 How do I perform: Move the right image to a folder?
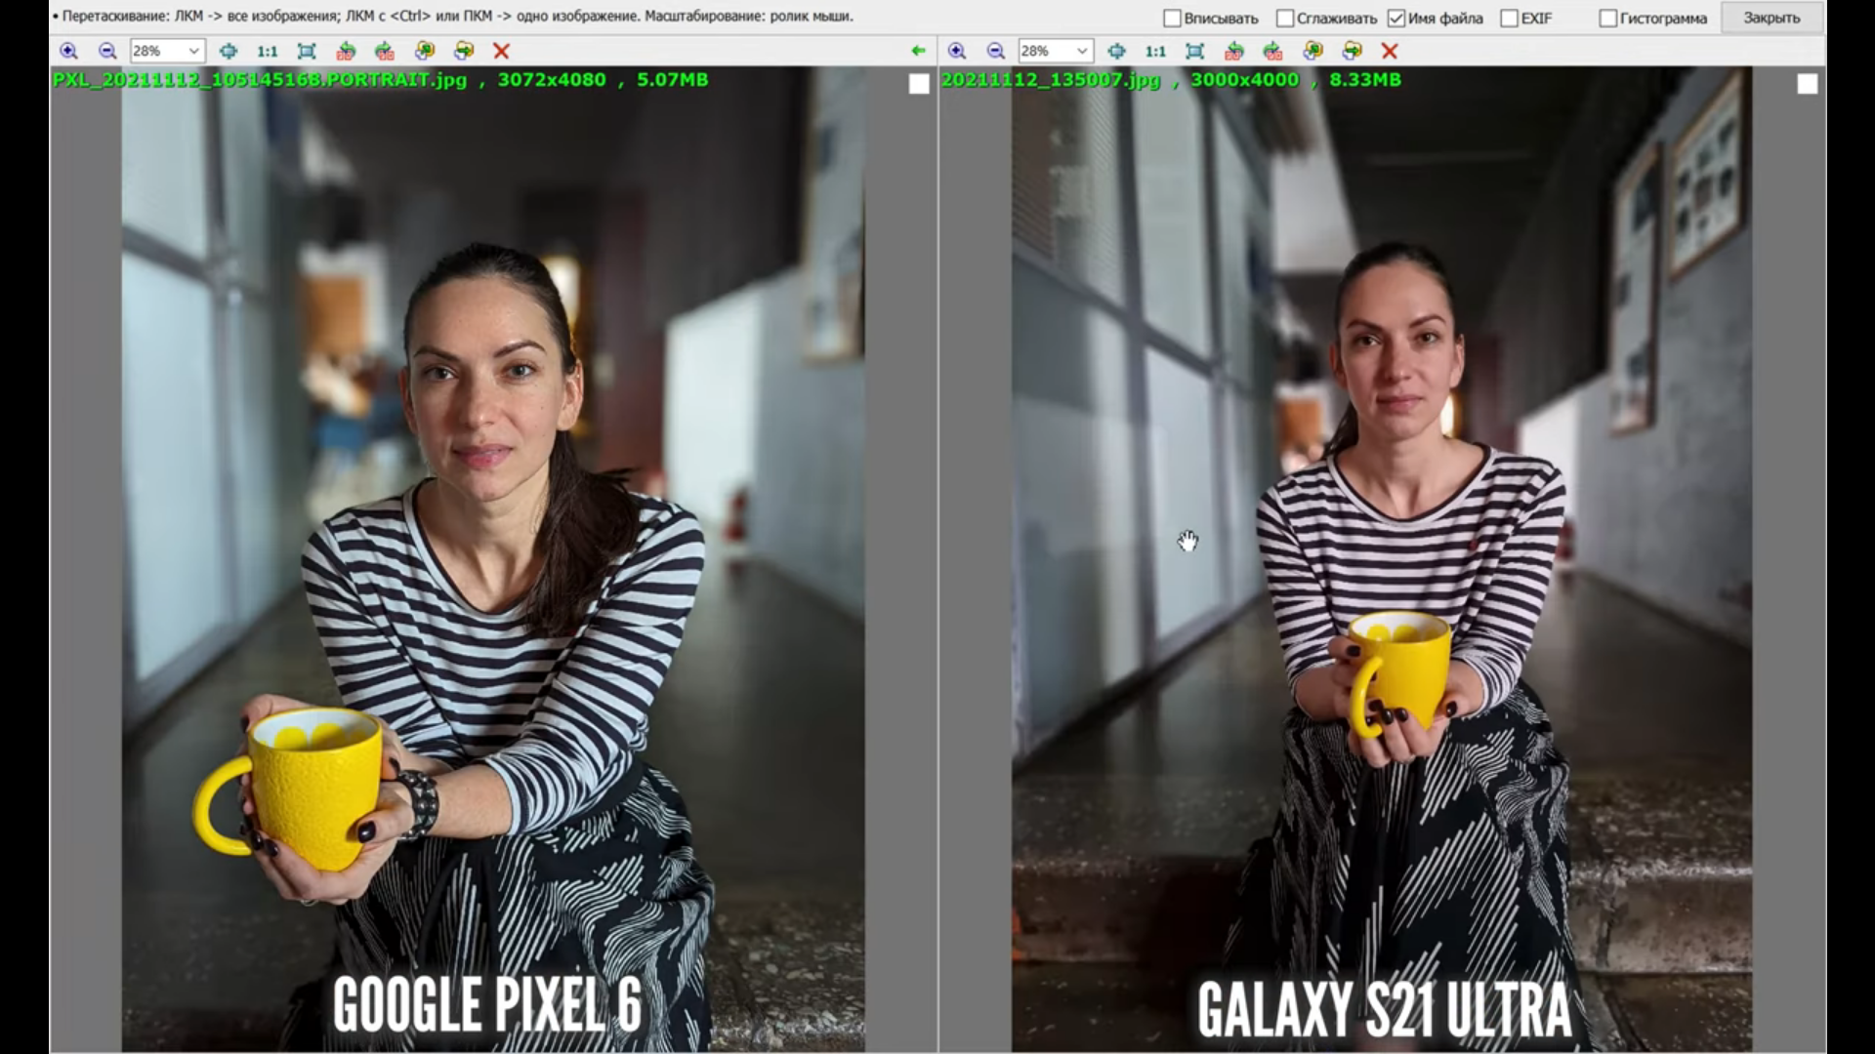point(1353,51)
